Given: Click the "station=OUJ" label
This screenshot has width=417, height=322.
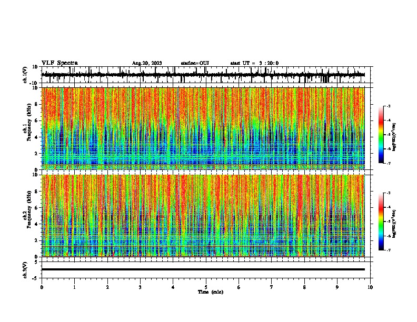Looking at the screenshot, I should (195, 63).
